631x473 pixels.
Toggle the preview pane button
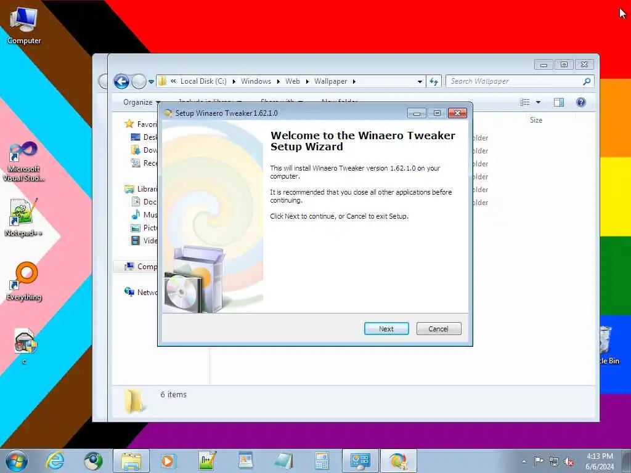[558, 102]
